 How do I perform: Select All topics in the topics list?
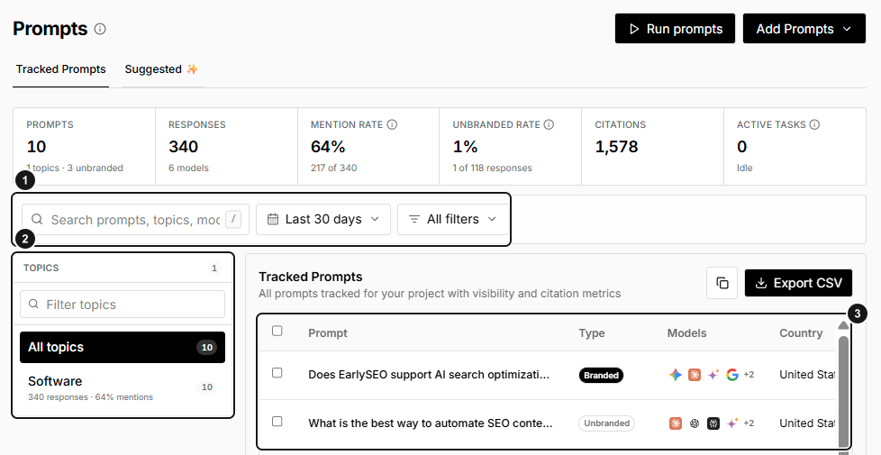[x=123, y=347]
